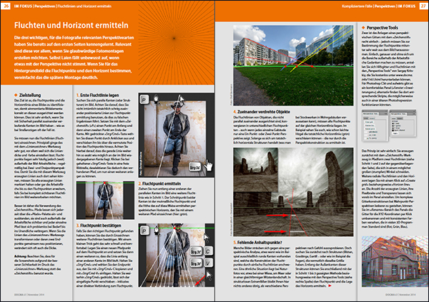Click the heading '1. Erste Fluchtlinie legen'
Screen dimensions: 429x302
click(x=98, y=95)
